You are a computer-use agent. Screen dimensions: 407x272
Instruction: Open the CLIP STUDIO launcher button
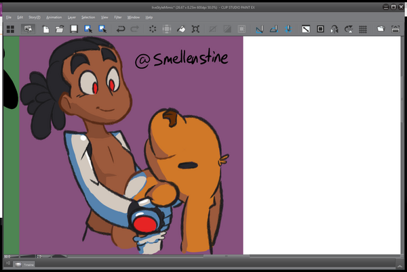pos(29,29)
